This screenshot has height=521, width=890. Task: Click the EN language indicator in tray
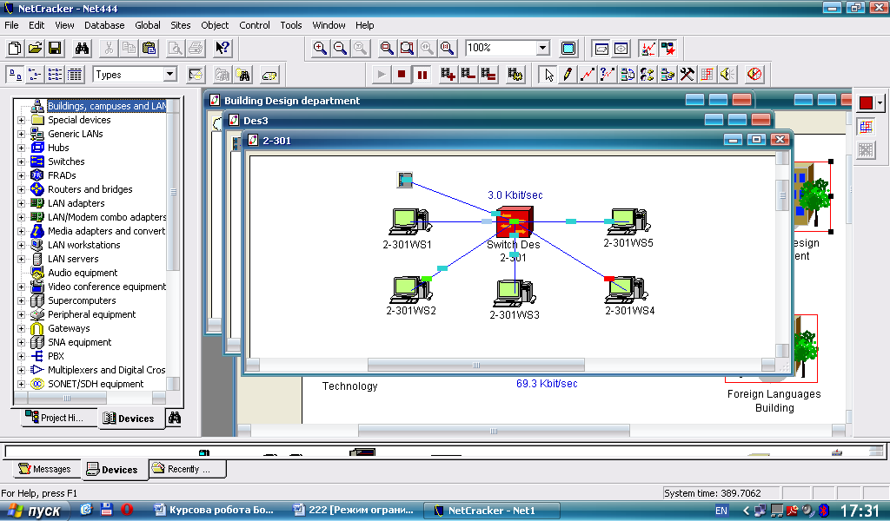(721, 511)
